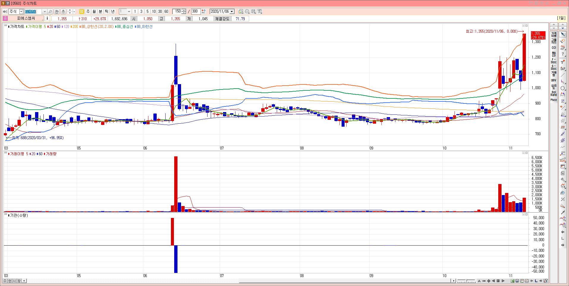Click the 관 watchlist button
Screen dimensions: 569x286
coord(56,11)
